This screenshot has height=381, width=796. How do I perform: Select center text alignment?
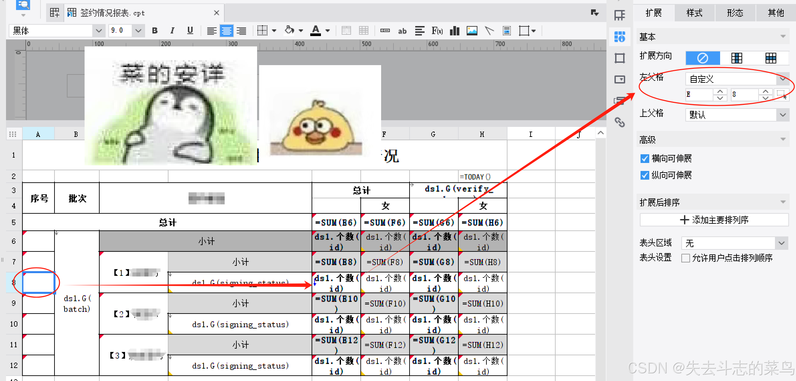click(226, 31)
